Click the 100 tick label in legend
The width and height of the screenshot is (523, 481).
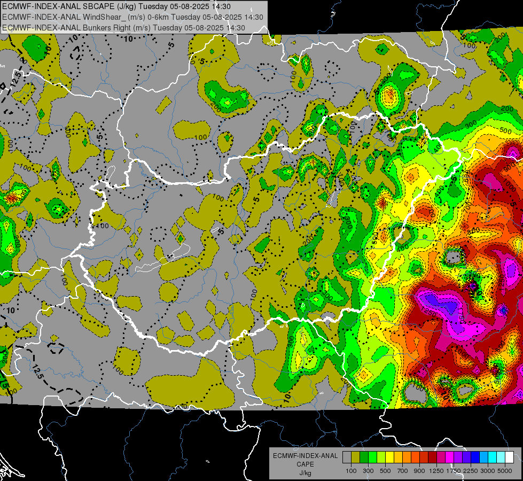pyautogui.click(x=351, y=471)
